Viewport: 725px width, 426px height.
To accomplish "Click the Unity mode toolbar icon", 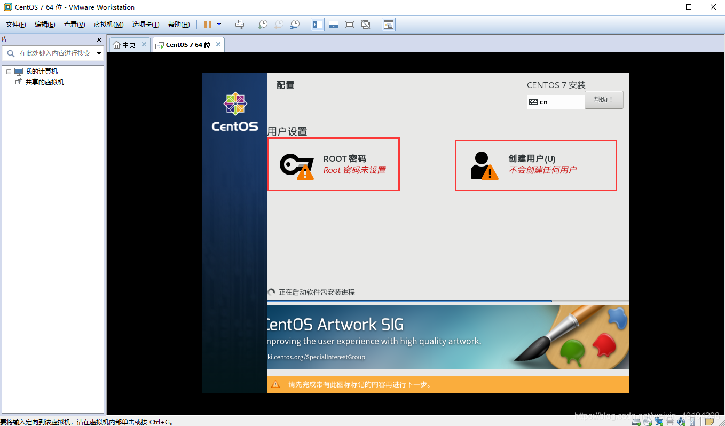I will 366,25.
